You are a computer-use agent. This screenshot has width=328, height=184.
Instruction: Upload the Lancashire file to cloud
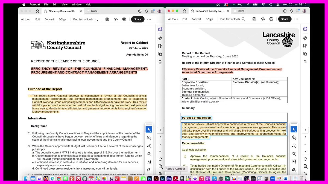pyautogui.click(x=263, y=19)
